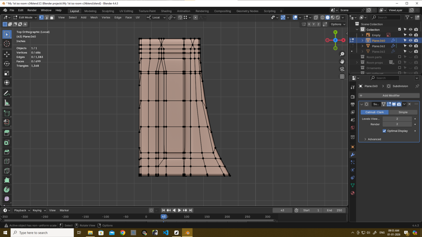
Task: Open the Edit Mode dropdown
Action: pos(25,17)
